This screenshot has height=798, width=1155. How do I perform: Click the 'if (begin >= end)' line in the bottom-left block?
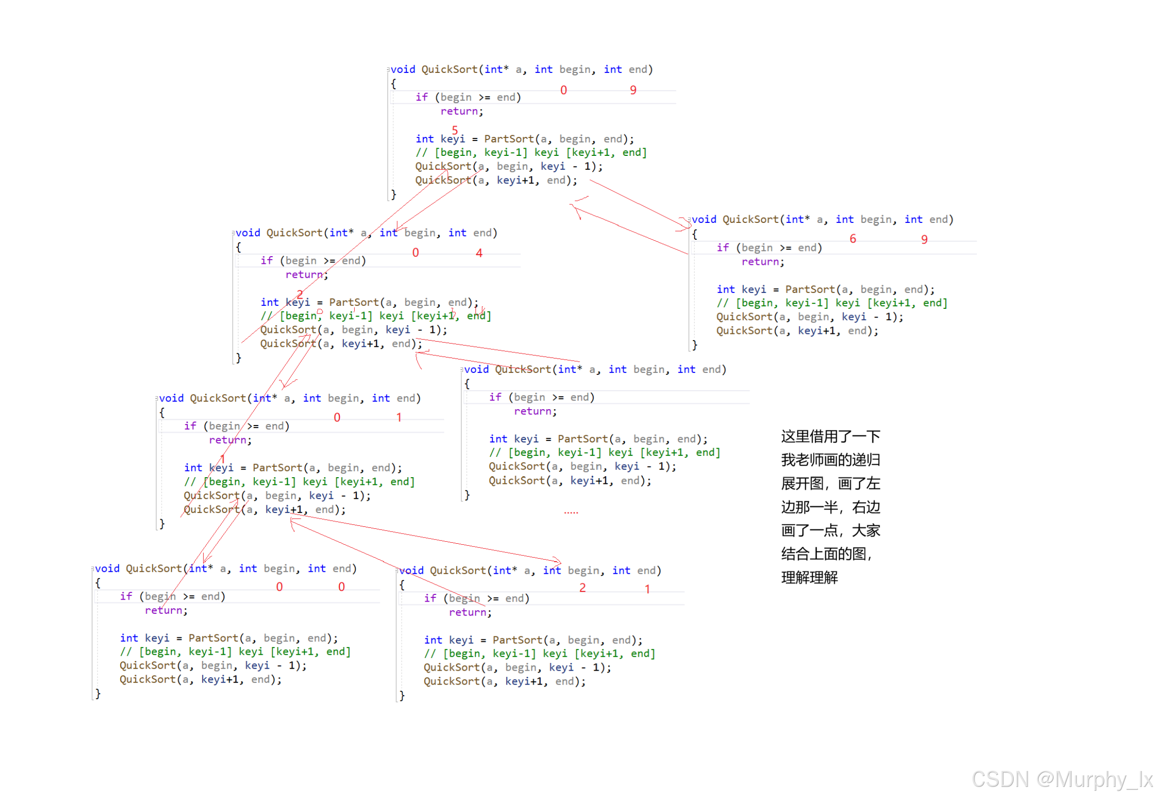pos(173,596)
